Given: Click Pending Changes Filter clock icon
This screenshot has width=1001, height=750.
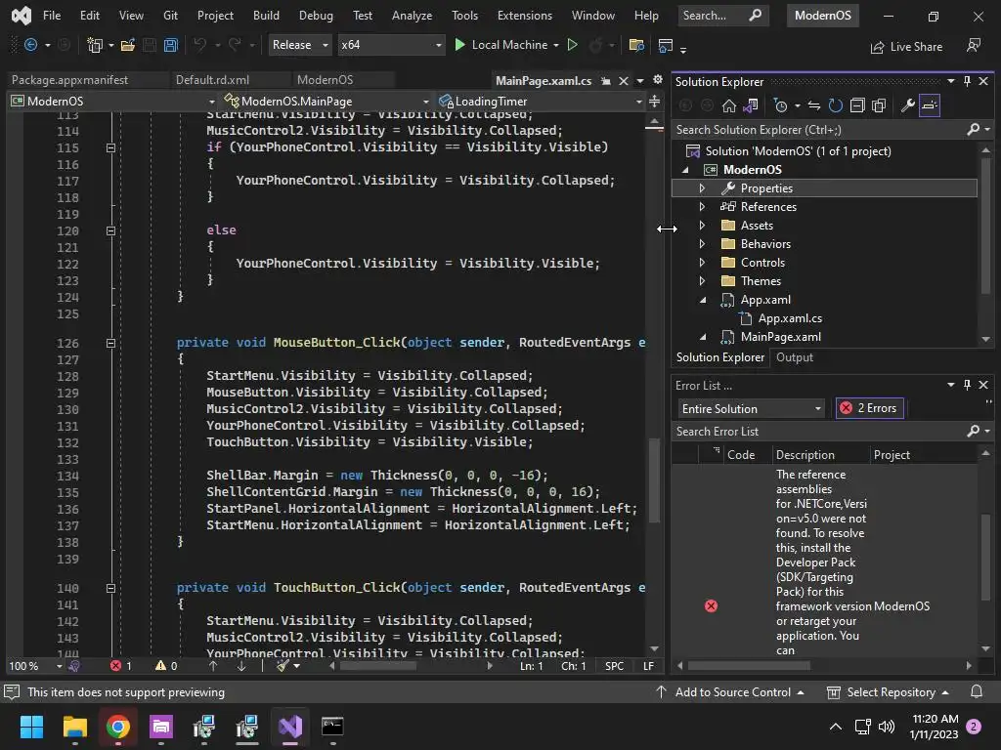Looking at the screenshot, I should [780, 105].
